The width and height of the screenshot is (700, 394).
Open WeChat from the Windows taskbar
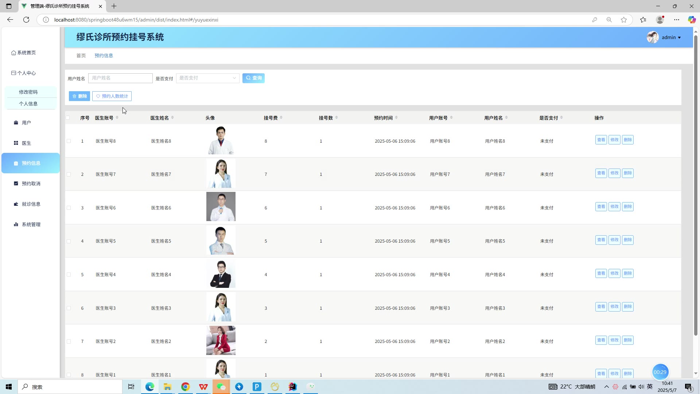[221, 387]
